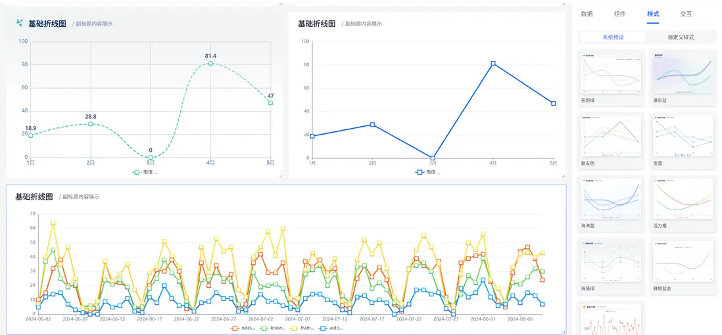
Task: Click 副标题内容展示 subtitle of the bottom chart
Action: pos(81,197)
